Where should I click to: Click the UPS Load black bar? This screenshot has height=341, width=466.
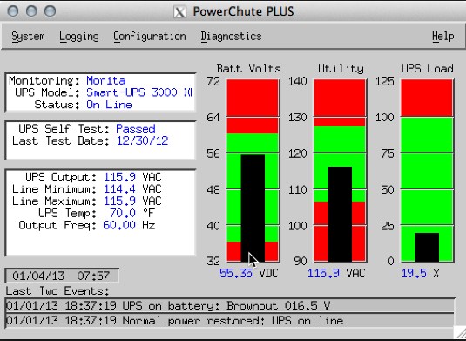click(x=427, y=248)
